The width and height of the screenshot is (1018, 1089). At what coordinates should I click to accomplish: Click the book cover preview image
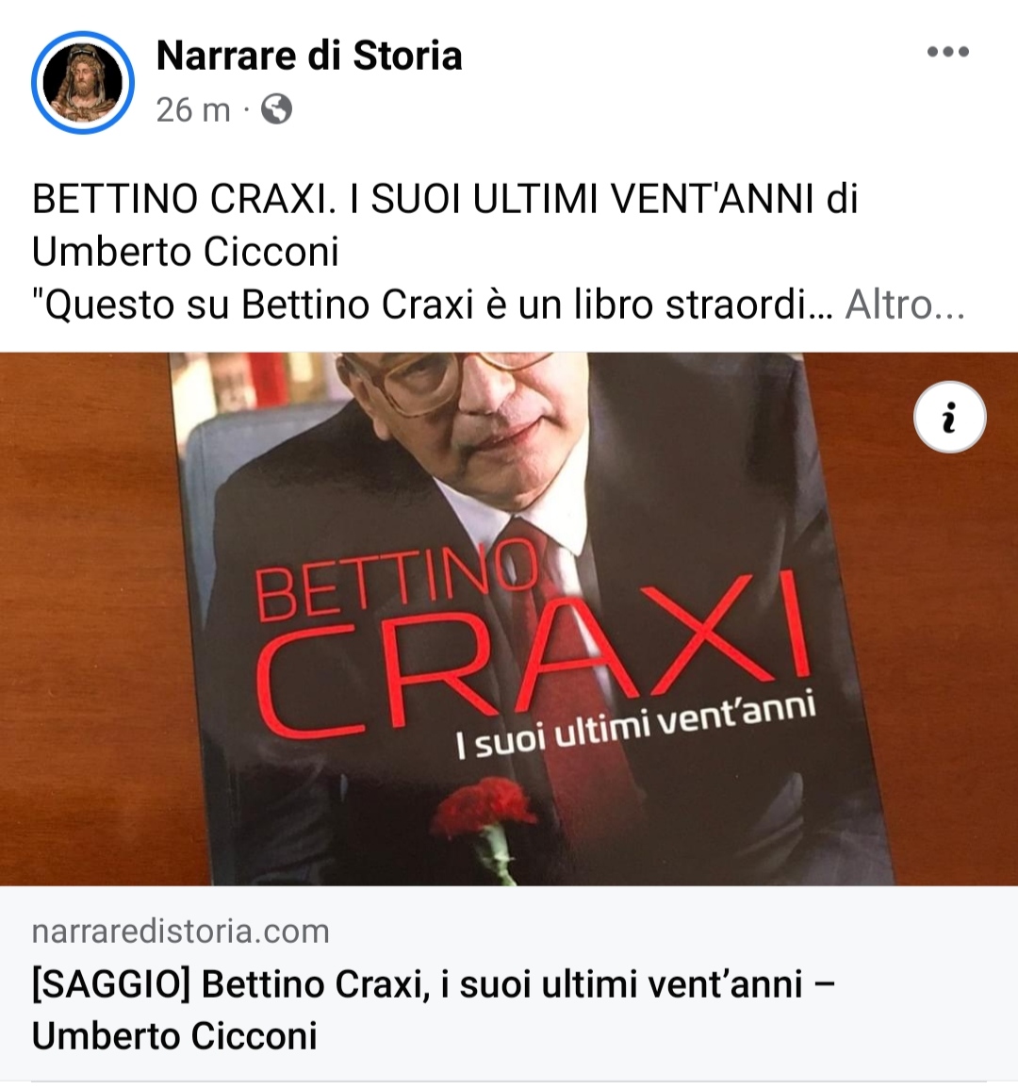pyautogui.click(x=509, y=619)
